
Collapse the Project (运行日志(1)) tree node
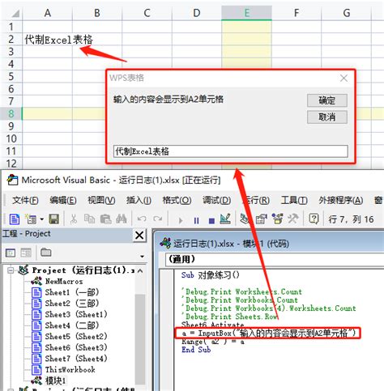[11, 270]
